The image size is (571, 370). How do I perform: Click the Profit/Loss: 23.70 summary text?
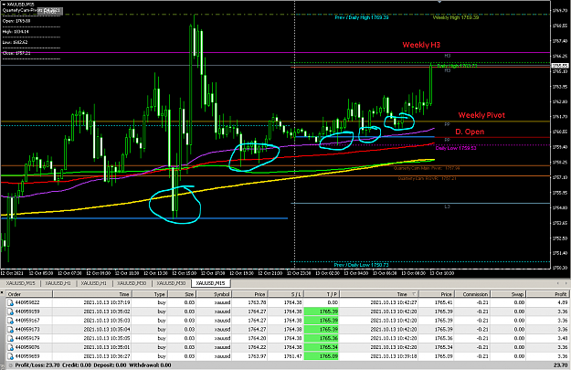(x=37, y=365)
